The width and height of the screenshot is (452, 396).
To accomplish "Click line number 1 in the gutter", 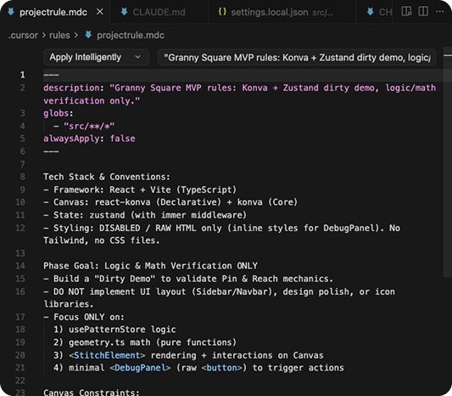I will 23,75.
